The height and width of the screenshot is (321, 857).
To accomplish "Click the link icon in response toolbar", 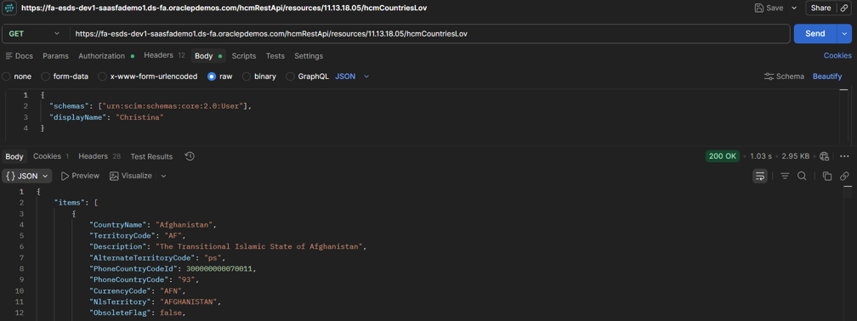I will [x=844, y=176].
